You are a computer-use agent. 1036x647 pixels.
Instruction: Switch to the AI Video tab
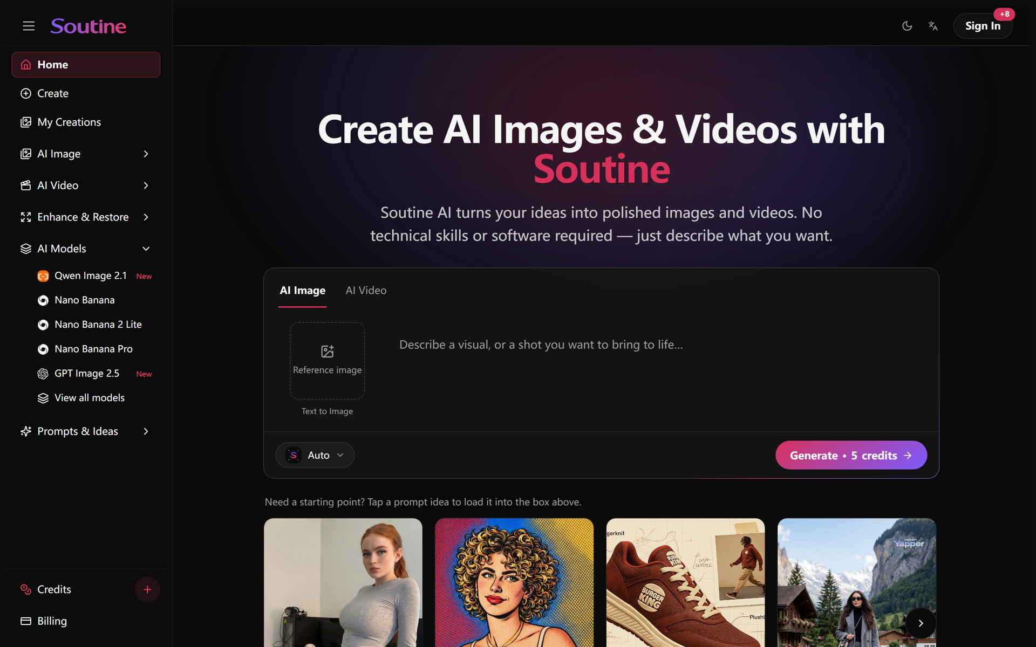tap(366, 291)
